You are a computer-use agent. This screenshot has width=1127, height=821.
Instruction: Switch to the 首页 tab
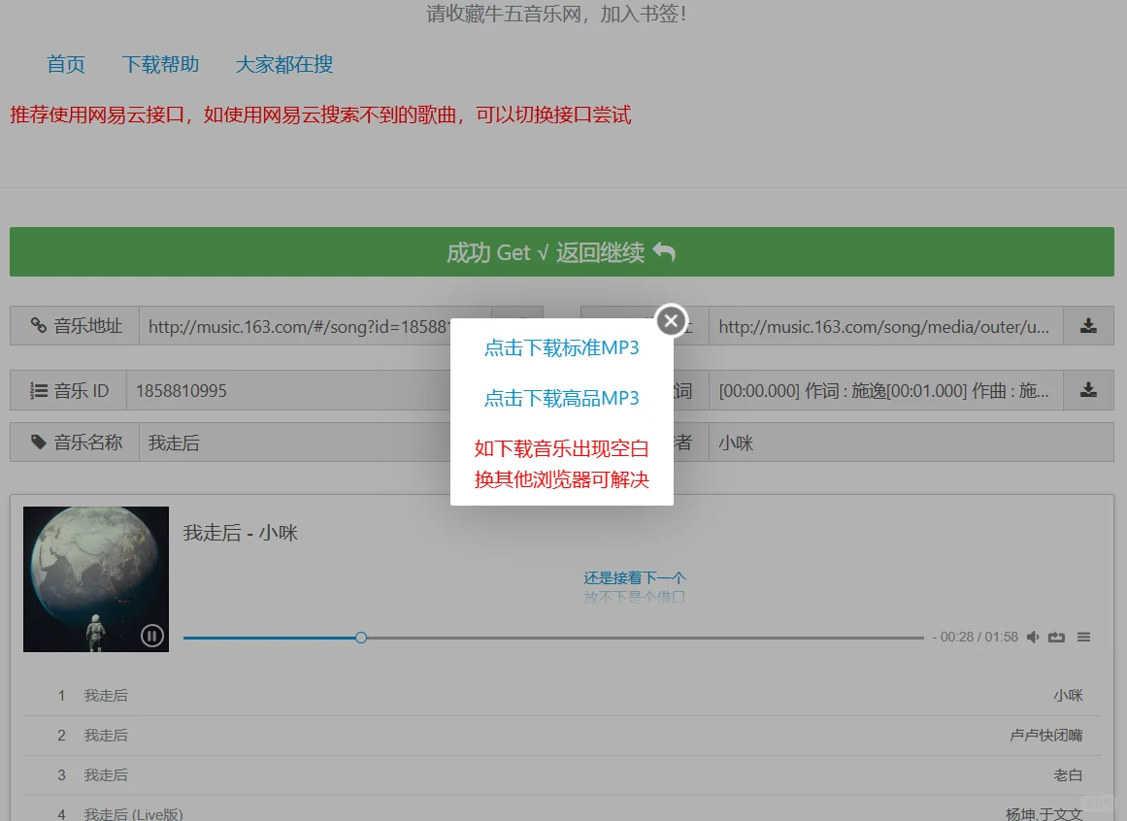click(x=65, y=64)
